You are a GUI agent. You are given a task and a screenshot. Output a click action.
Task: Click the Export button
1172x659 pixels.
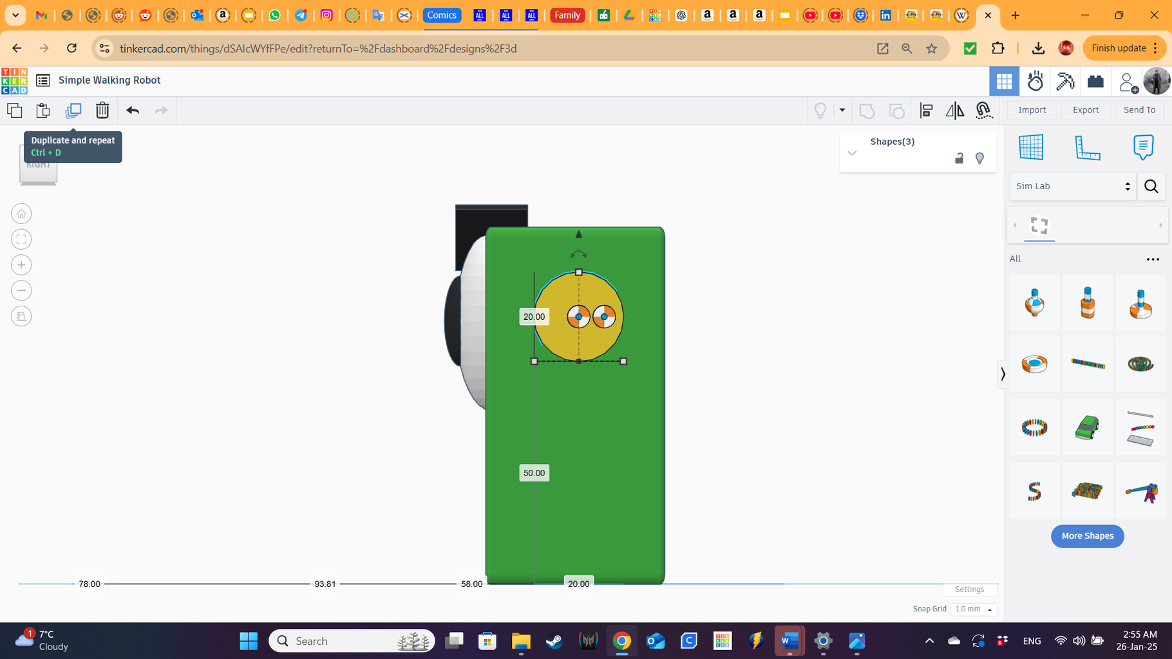[1085, 110]
